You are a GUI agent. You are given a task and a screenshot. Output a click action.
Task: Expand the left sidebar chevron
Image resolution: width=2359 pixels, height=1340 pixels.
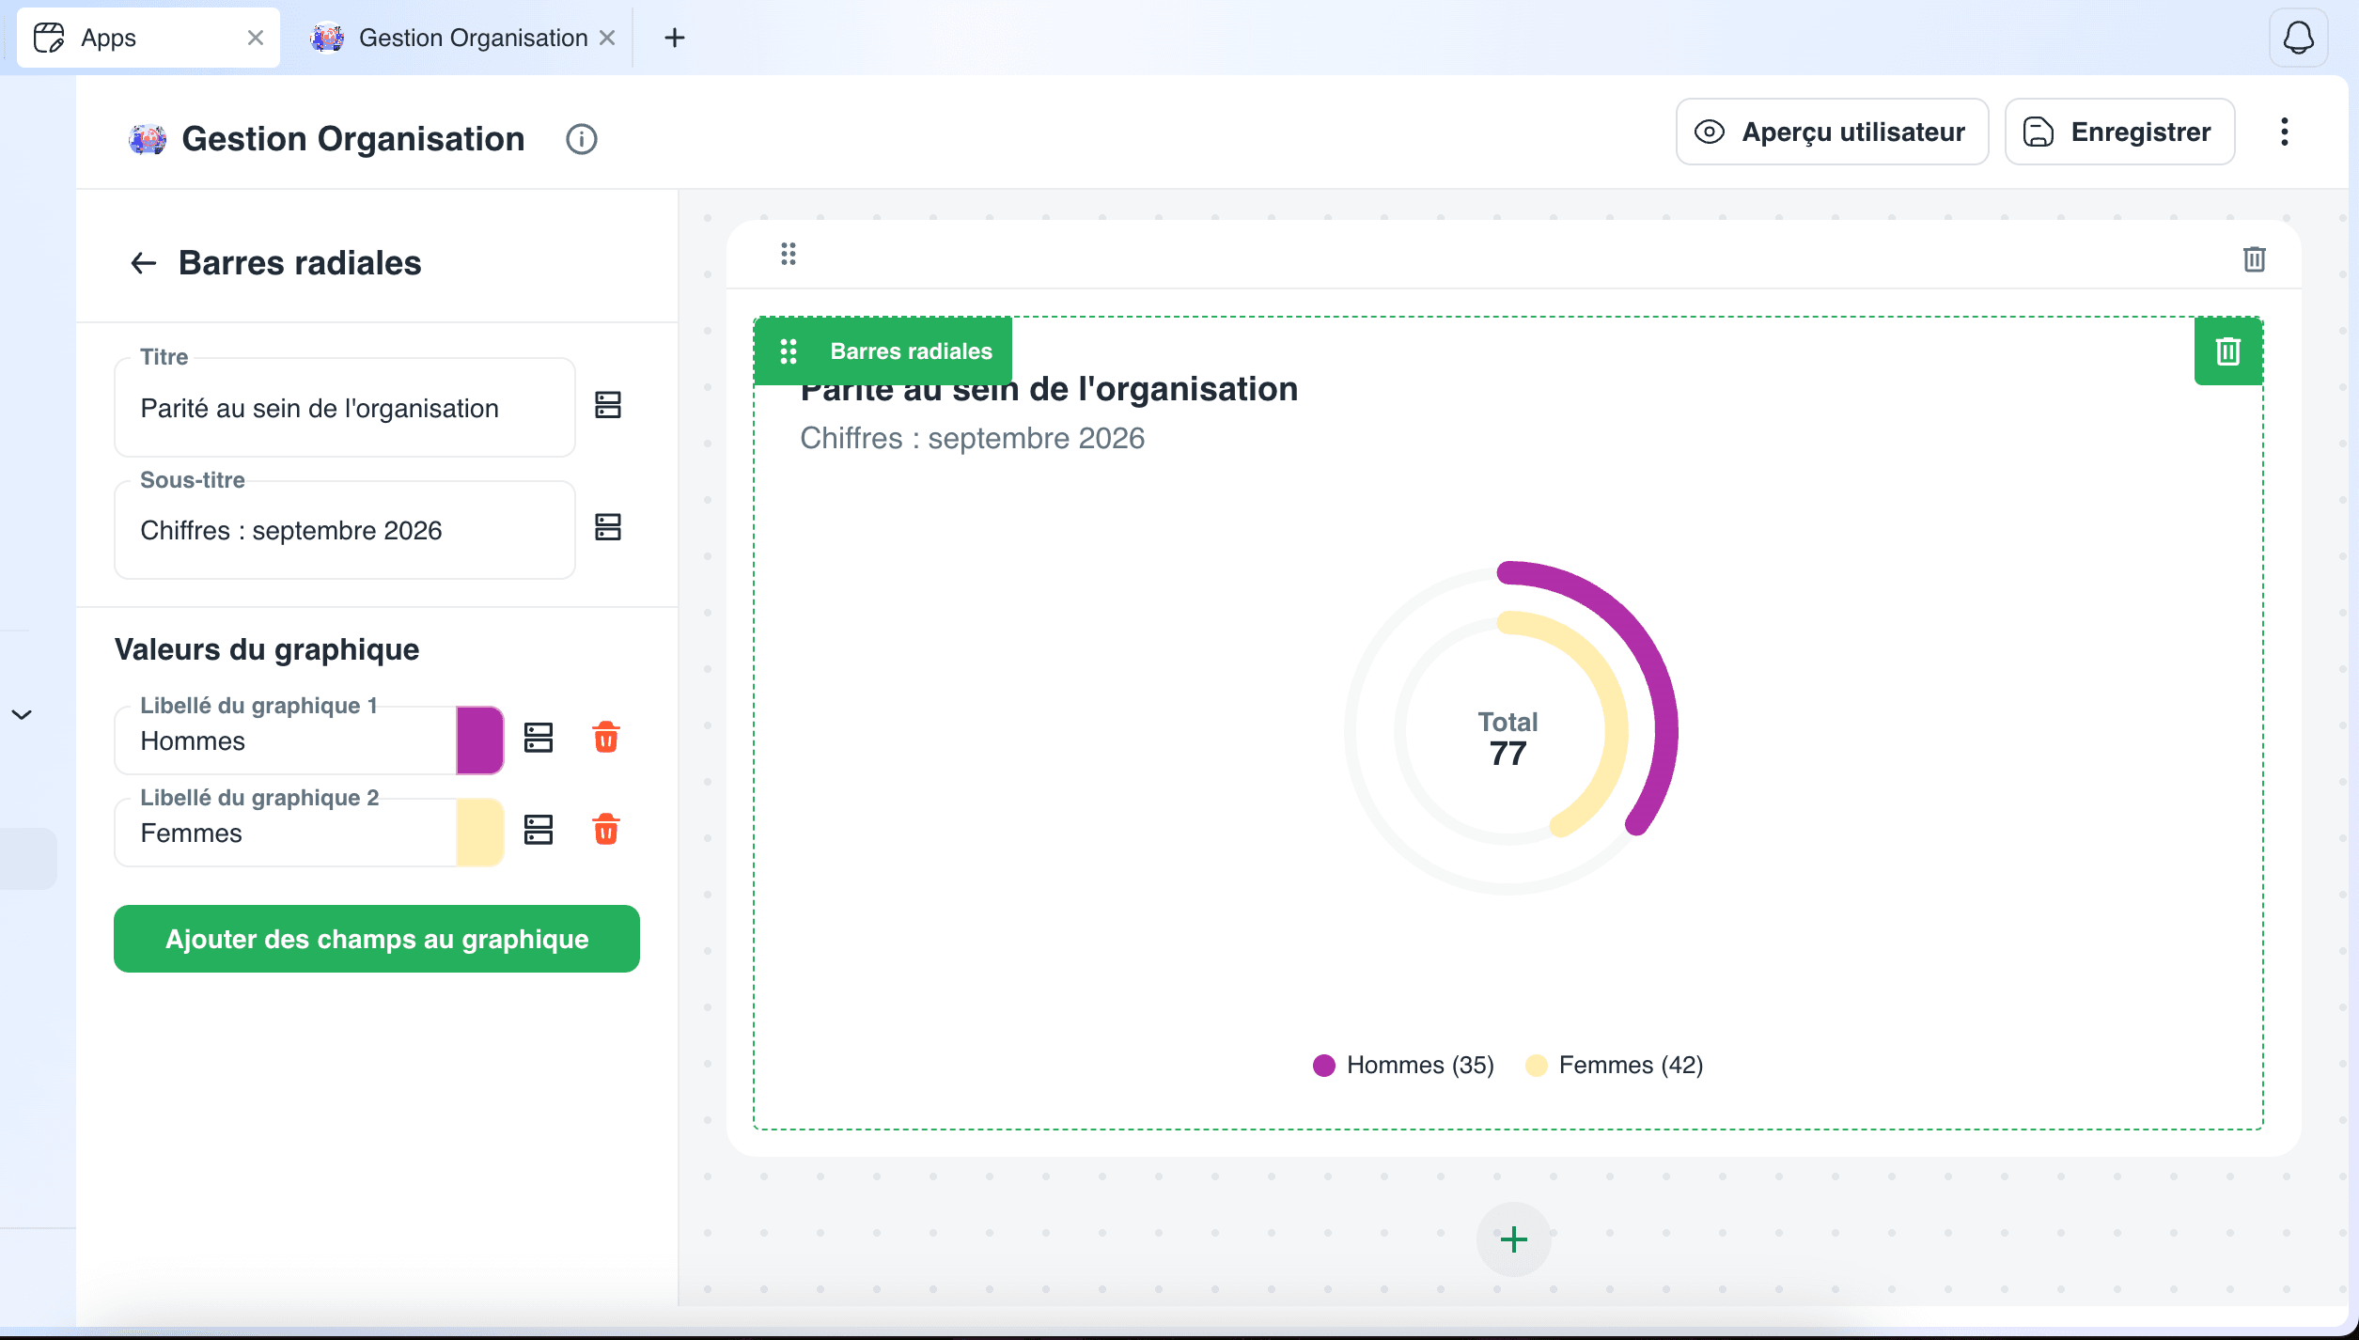(x=22, y=715)
